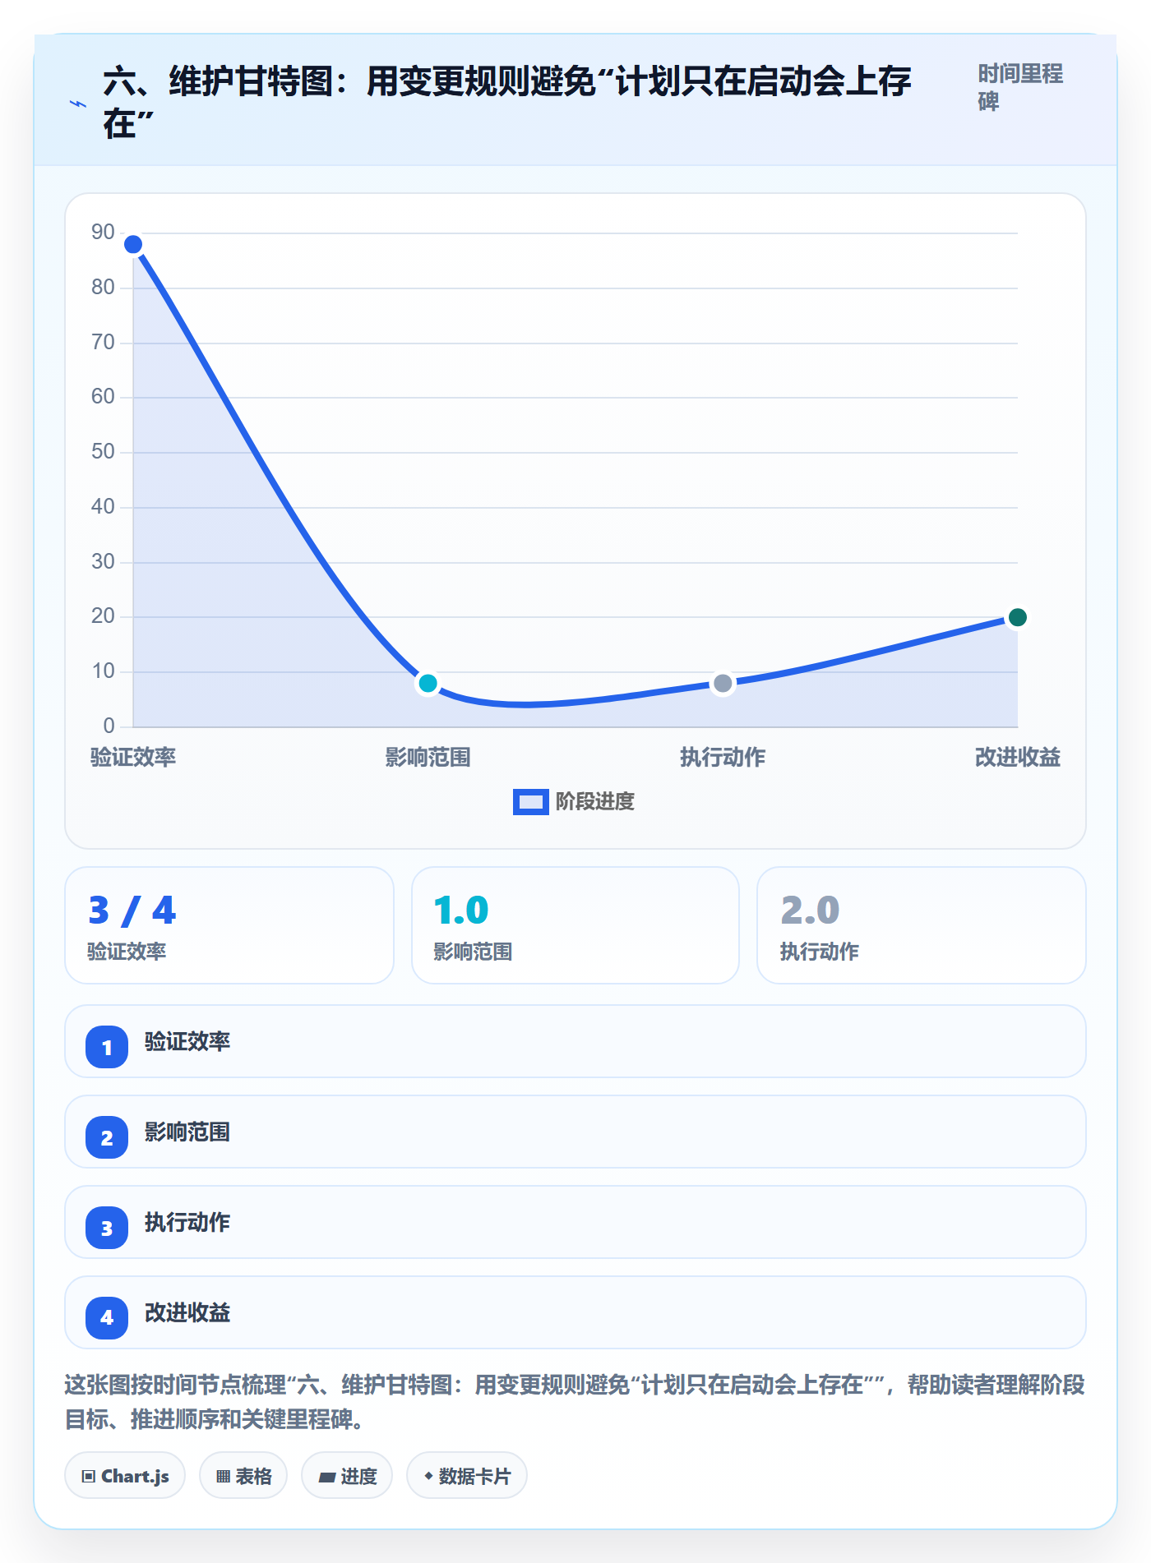Select the blue 验证效率 data point at 88
Viewport: 1151px width, 1563px height.
click(x=133, y=244)
